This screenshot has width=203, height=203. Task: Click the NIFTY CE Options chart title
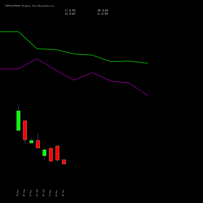pyautogui.click(x=30, y=6)
